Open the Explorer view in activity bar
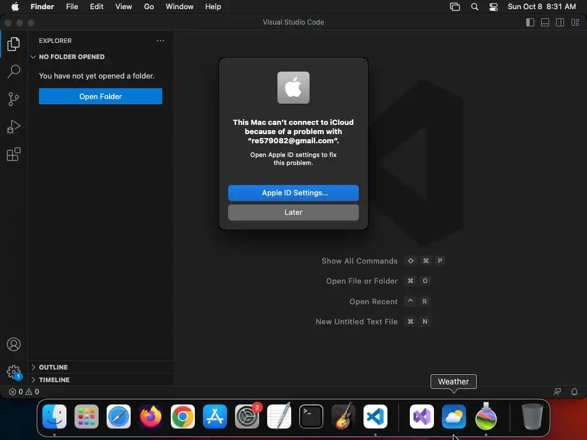587x440 pixels. tap(14, 44)
